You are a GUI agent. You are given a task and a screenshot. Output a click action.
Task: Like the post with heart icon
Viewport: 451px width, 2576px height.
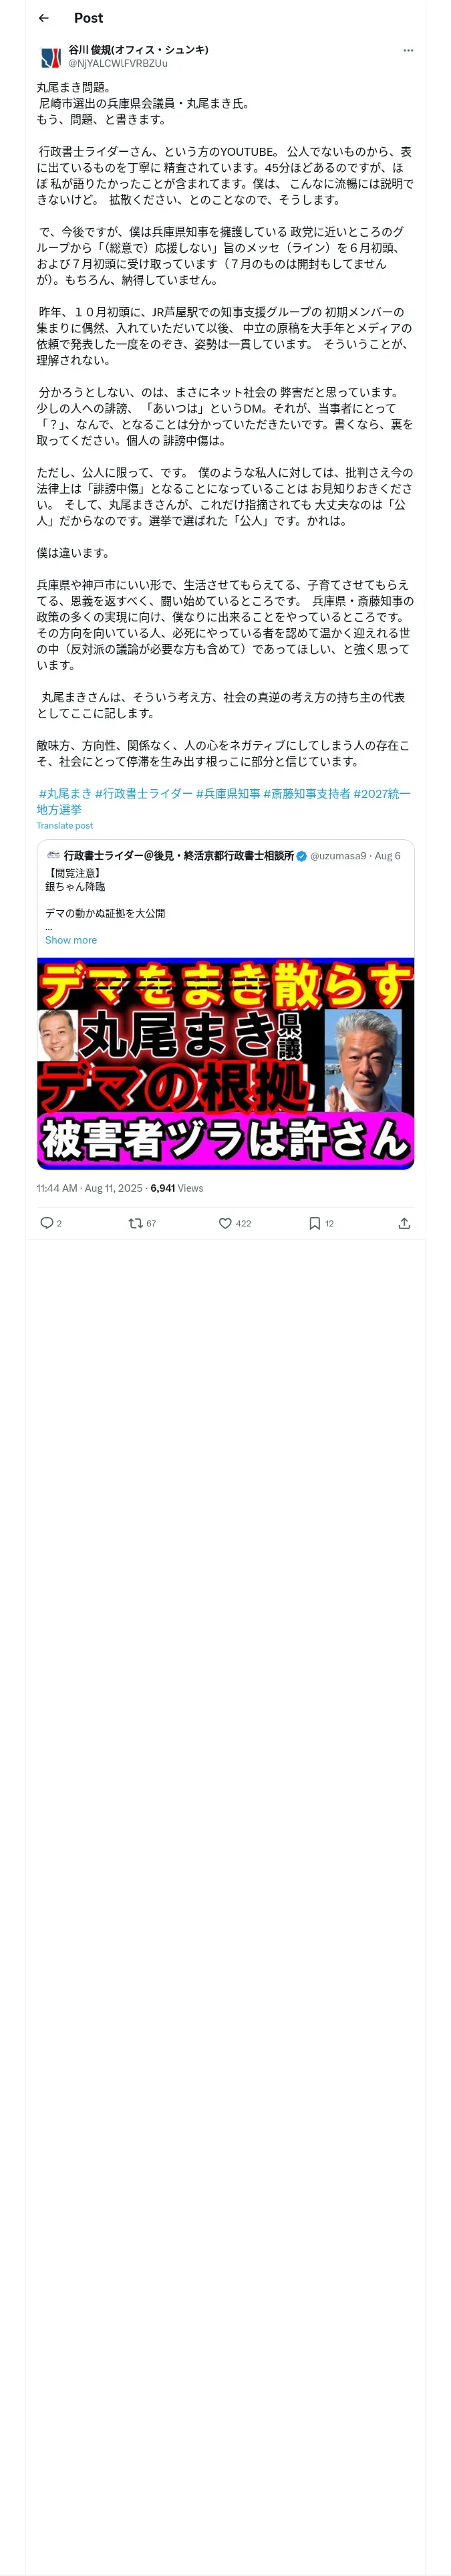pos(225,1223)
